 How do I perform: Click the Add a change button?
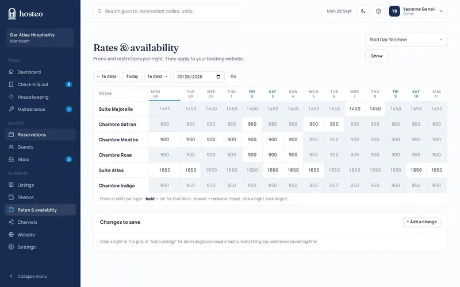421,222
